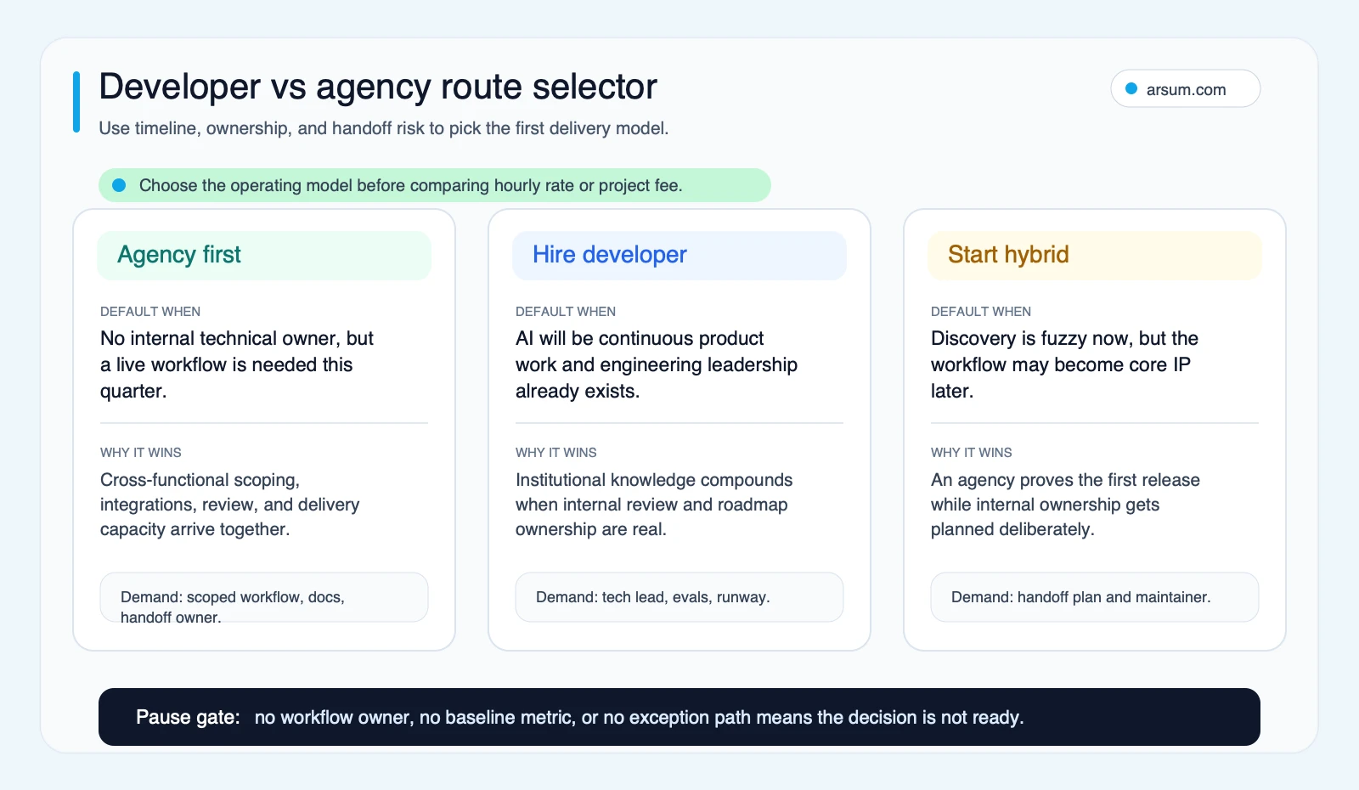Screen dimensions: 1359x790
Task: Click banner text 'Choose the operating model'
Action: pyautogui.click(x=411, y=185)
